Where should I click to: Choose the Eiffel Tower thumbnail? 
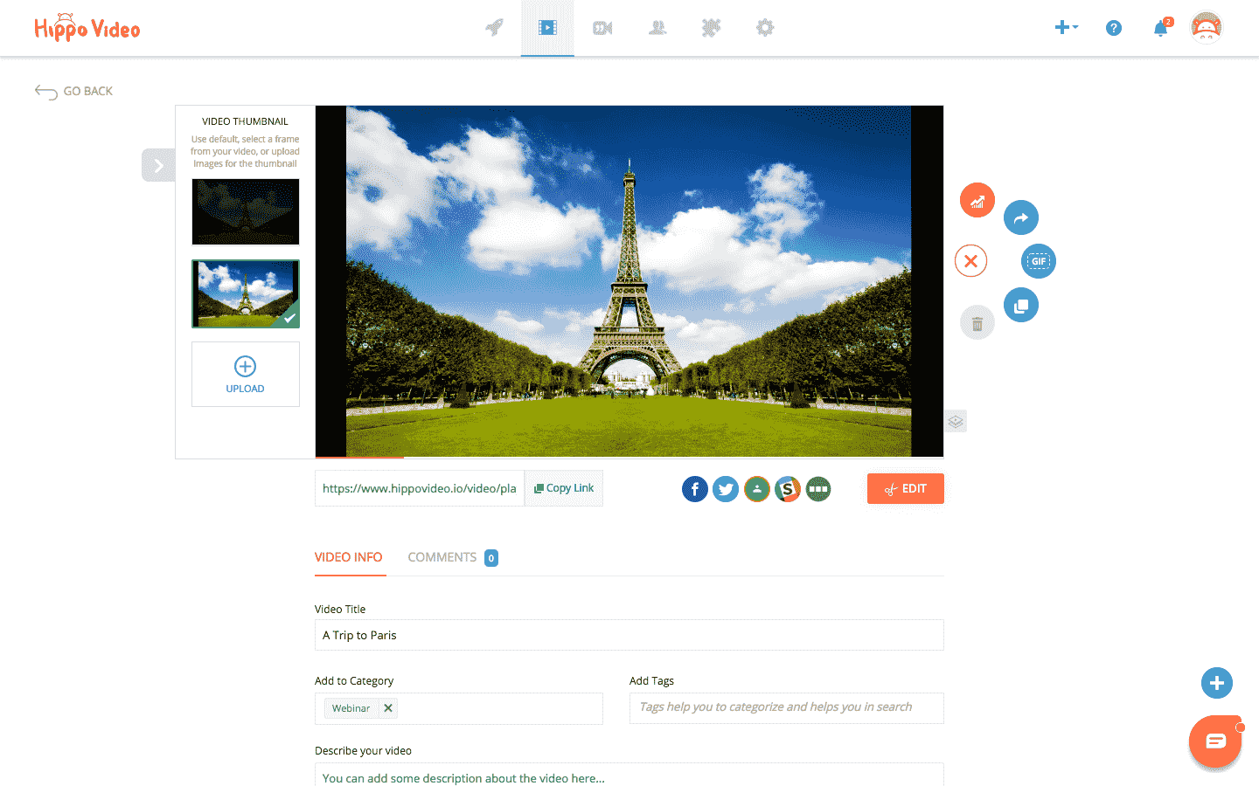245,293
